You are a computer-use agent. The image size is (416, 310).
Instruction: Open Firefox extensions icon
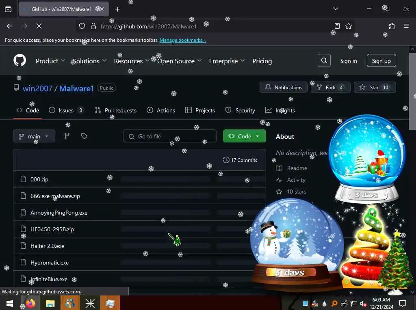(x=392, y=26)
